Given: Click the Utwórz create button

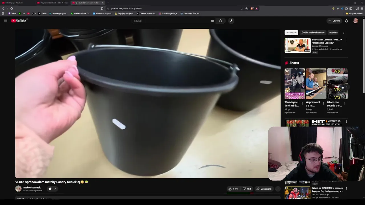Looking at the screenshot, I should coord(334,21).
